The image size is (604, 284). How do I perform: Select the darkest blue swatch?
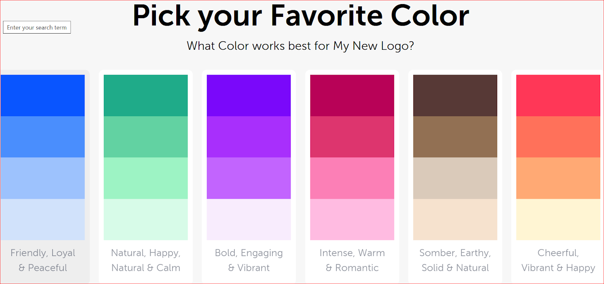point(43,95)
